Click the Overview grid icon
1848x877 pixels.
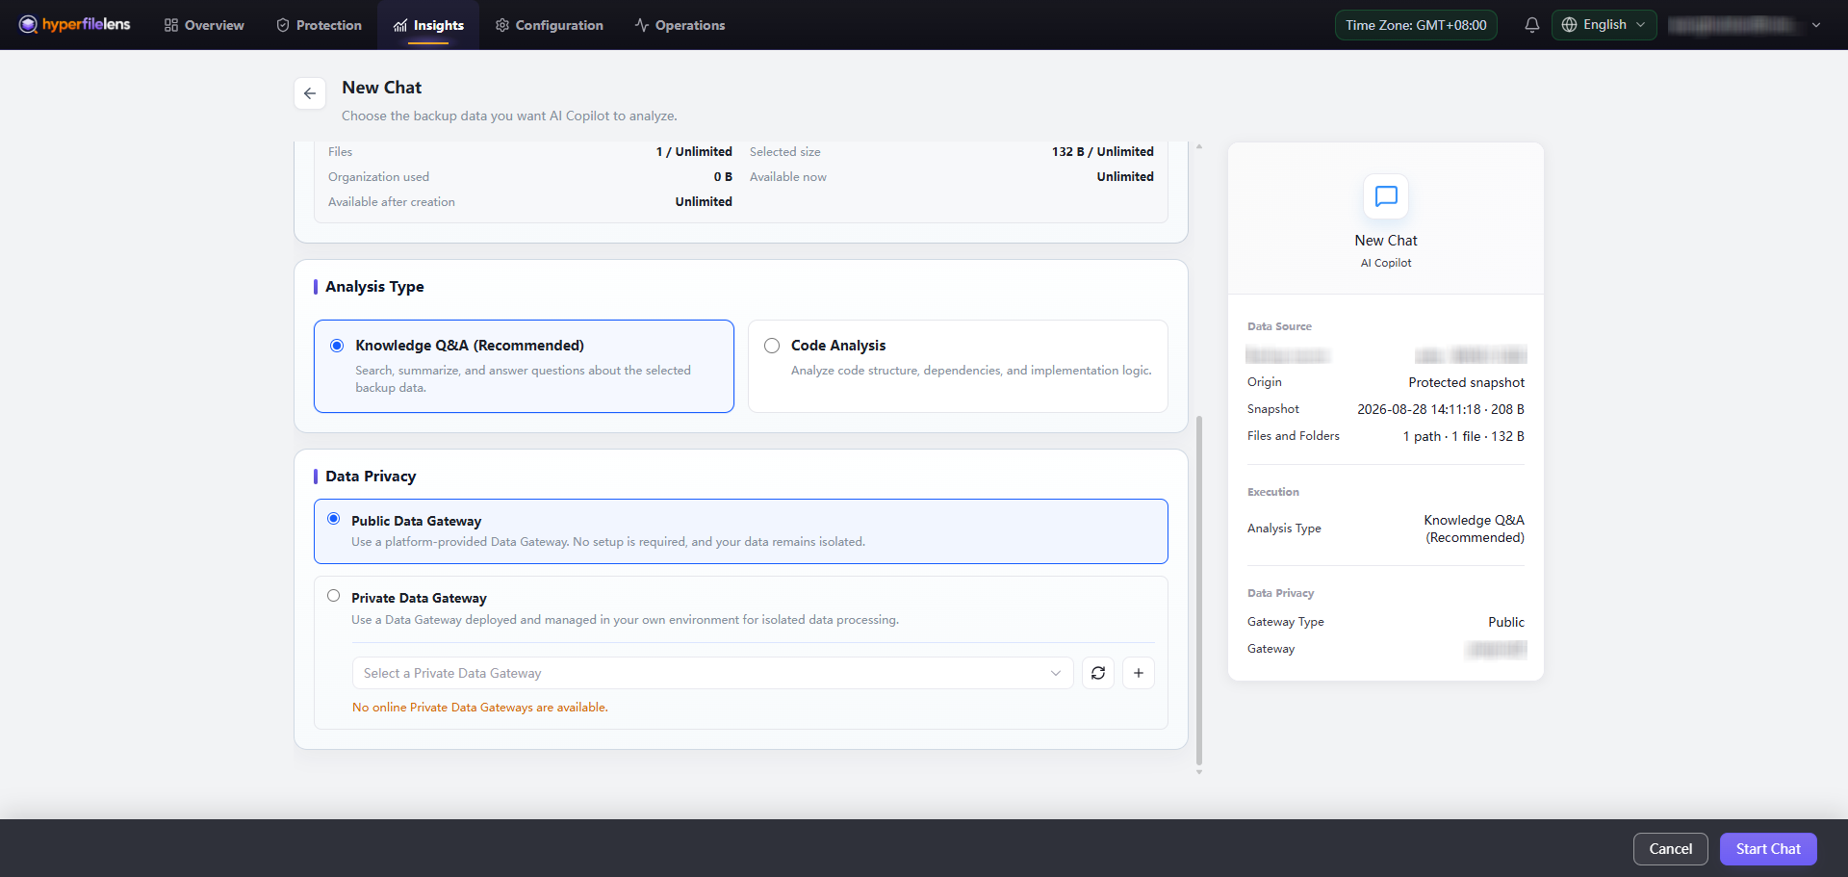171,25
